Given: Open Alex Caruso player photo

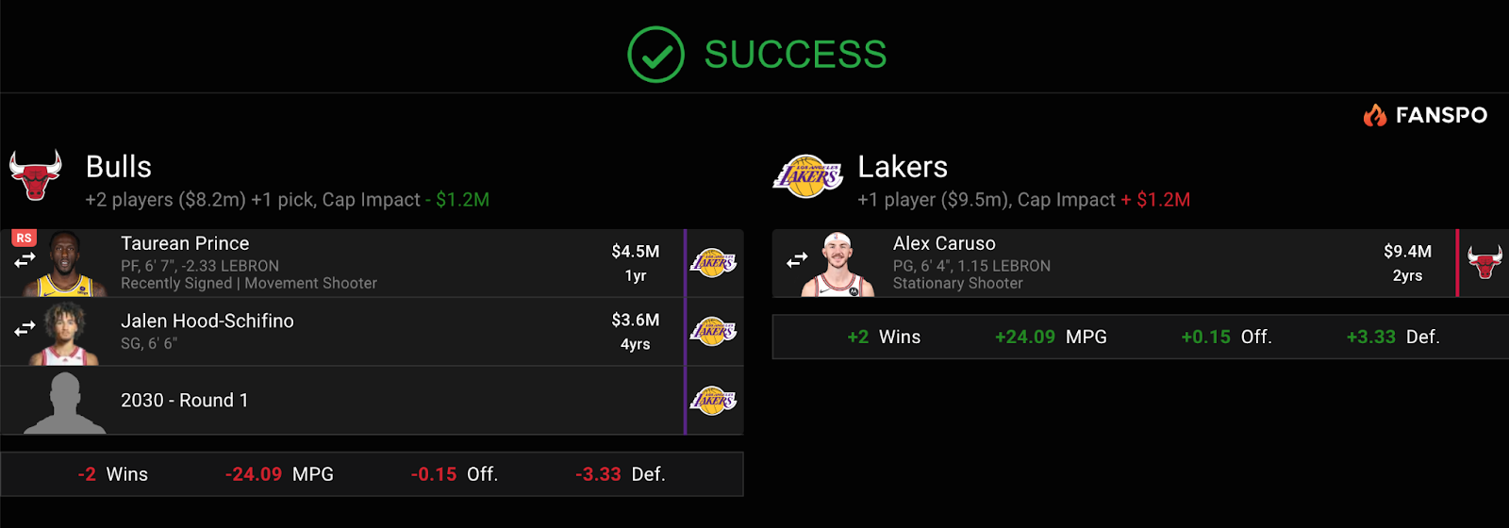Looking at the screenshot, I should (x=837, y=265).
